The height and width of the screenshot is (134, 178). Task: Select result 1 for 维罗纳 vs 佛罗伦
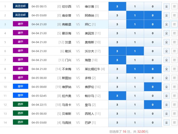tap(135, 87)
